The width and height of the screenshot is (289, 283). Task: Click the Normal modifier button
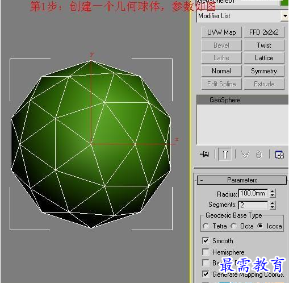tap(221, 71)
